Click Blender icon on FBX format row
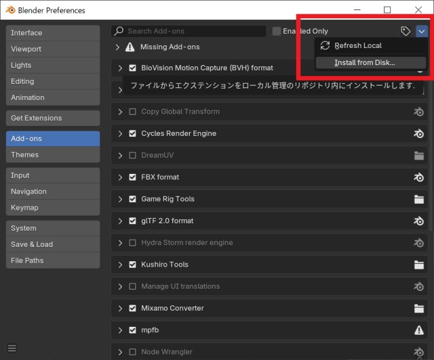The height and width of the screenshot is (360, 434). click(x=419, y=177)
